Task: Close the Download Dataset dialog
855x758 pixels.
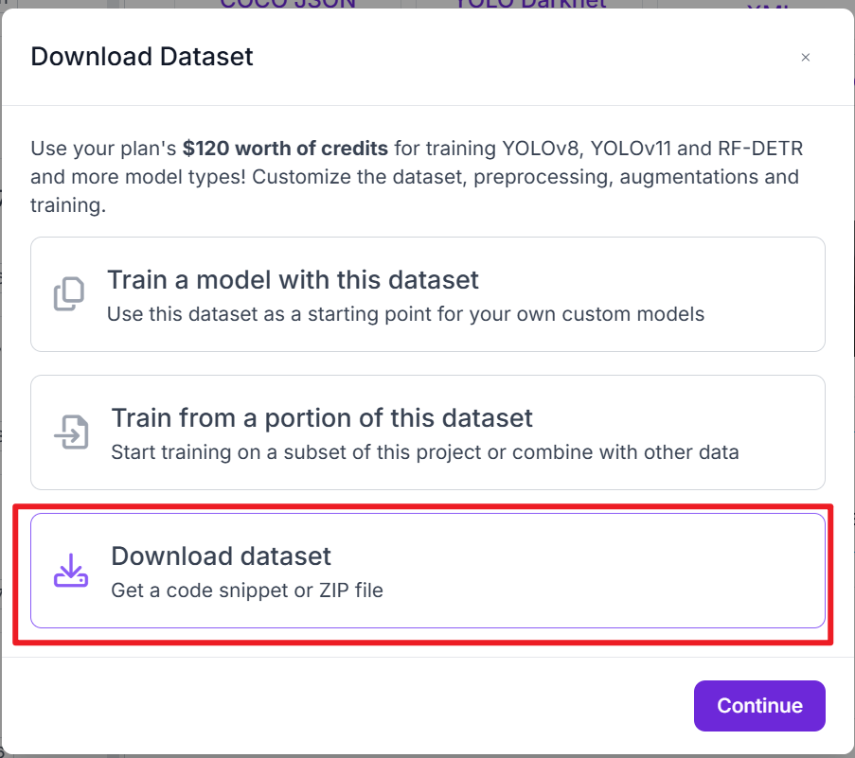Action: 806,58
